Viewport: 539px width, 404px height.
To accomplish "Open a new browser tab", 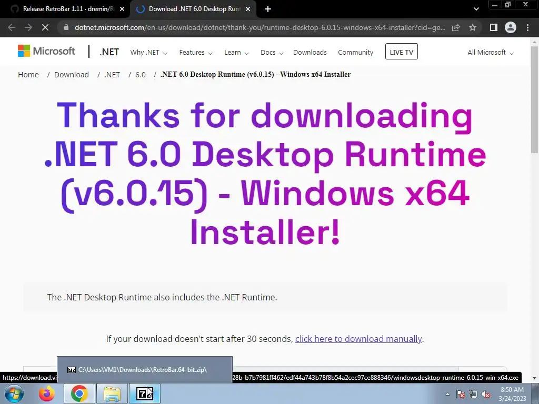I will (x=268, y=9).
